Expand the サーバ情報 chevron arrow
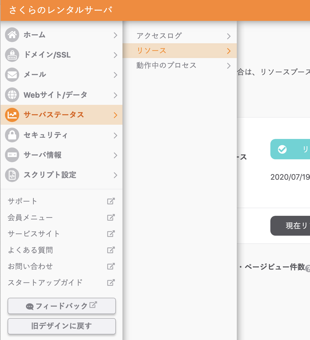 click(x=115, y=155)
